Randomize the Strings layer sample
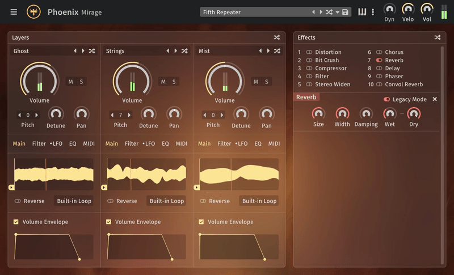The image size is (454, 275). [184, 51]
